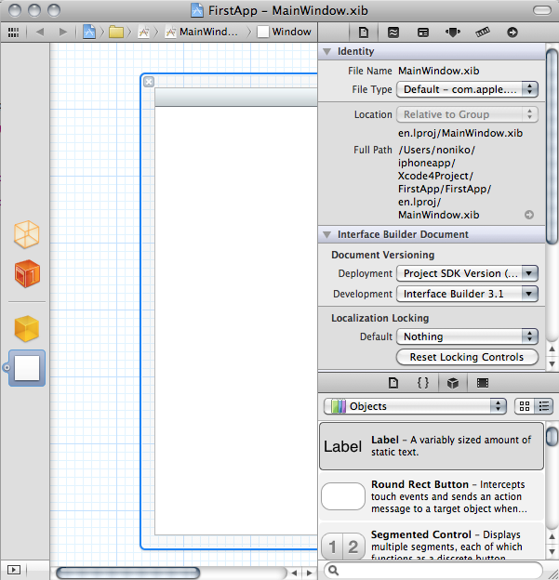
Task: Expand the dock with bottom-left button
Action: pyautogui.click(x=14, y=570)
